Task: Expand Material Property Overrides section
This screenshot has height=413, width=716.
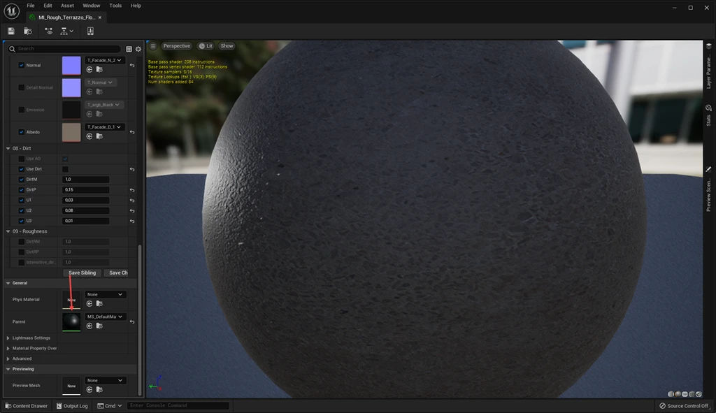Action: click(8, 348)
